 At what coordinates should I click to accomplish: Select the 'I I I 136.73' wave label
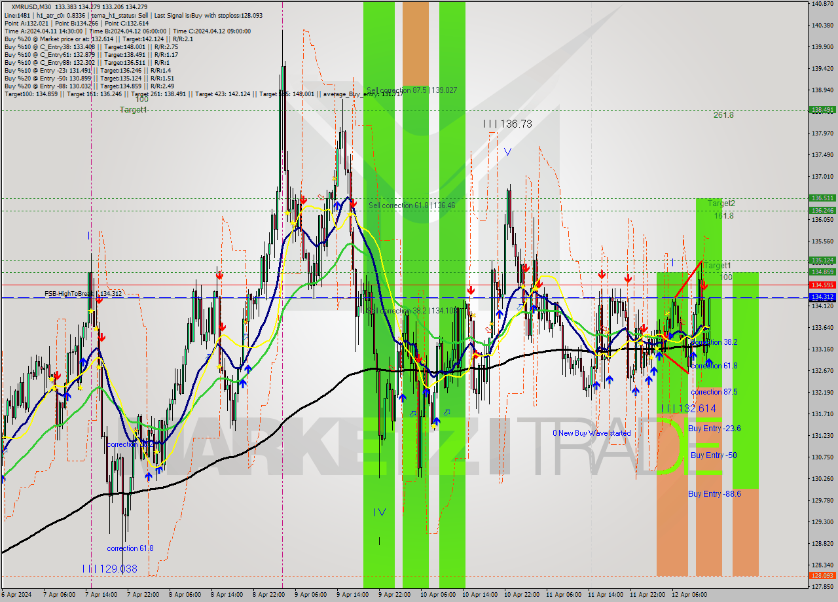[507, 124]
